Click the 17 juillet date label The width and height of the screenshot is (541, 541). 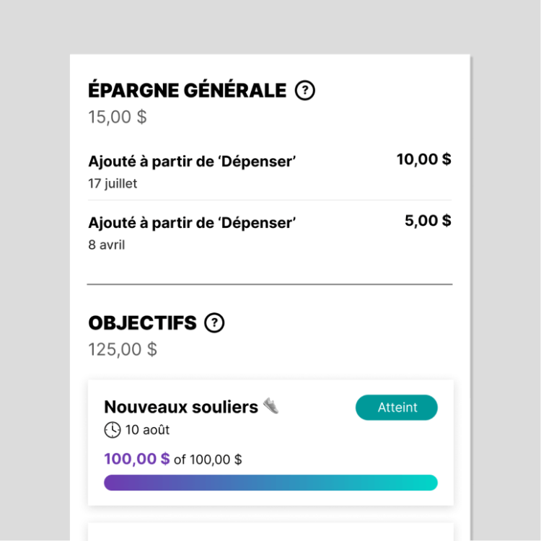click(113, 183)
